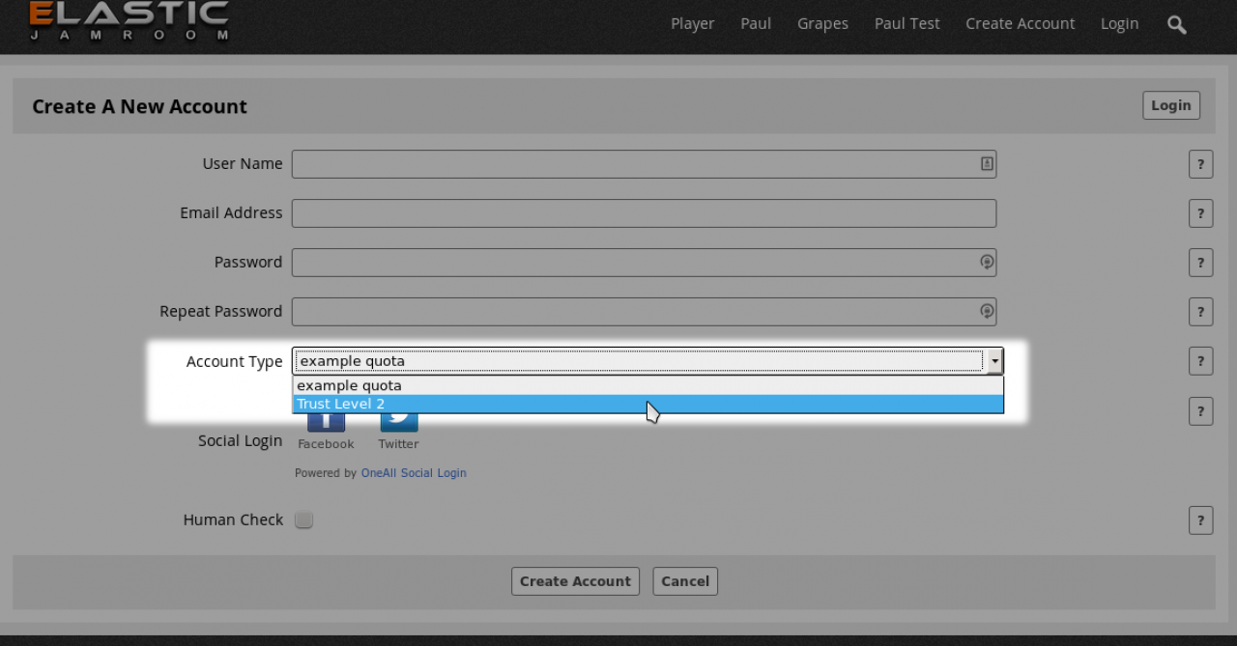Click the Create Account submit button
The height and width of the screenshot is (646, 1237).
coord(575,581)
